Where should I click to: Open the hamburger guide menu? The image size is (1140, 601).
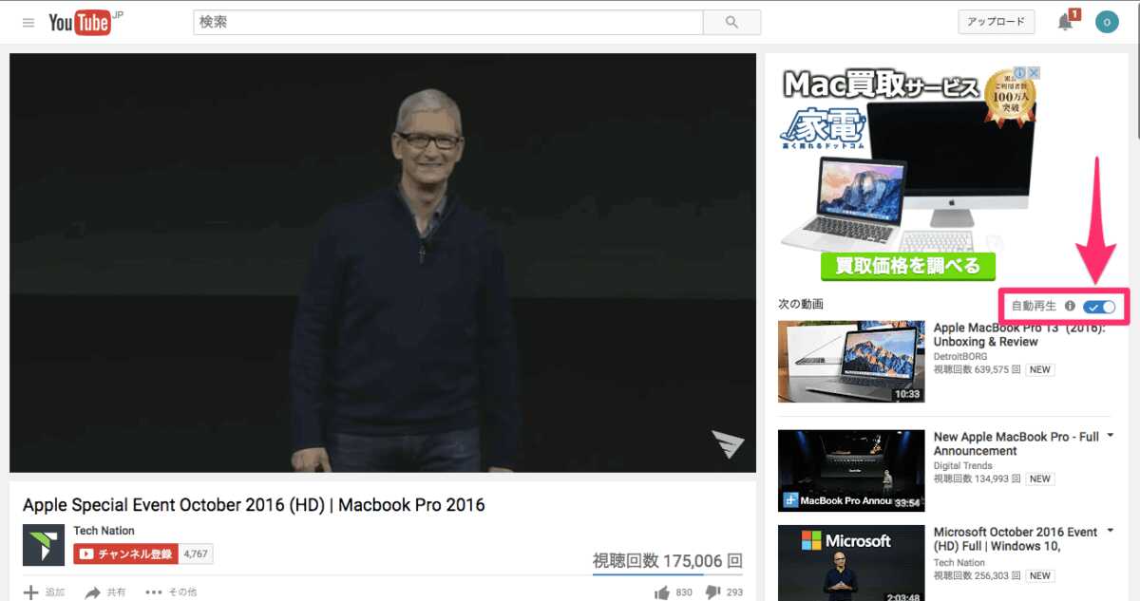pyautogui.click(x=28, y=23)
